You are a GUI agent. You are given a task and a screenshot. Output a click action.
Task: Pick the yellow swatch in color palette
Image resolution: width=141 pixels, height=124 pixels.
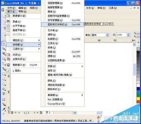click(138, 99)
